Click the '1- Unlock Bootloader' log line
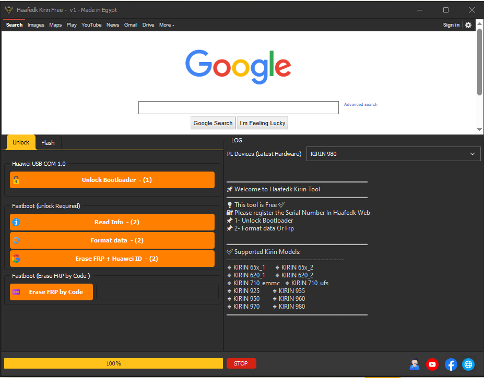The width and height of the screenshot is (484, 378). coord(260,221)
